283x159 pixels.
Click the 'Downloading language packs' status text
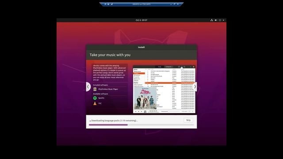pyautogui.click(x=115, y=121)
